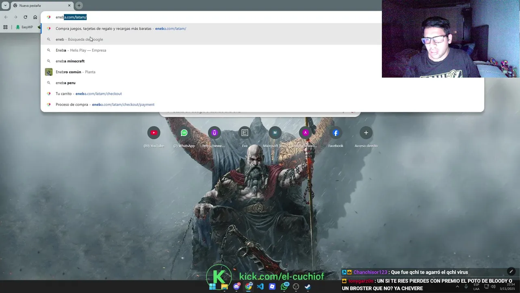Add a shortcut via Acceso directo
The image size is (520, 293).
[x=366, y=137]
